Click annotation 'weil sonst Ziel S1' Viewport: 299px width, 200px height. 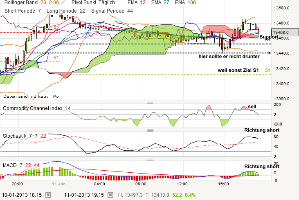click(238, 70)
